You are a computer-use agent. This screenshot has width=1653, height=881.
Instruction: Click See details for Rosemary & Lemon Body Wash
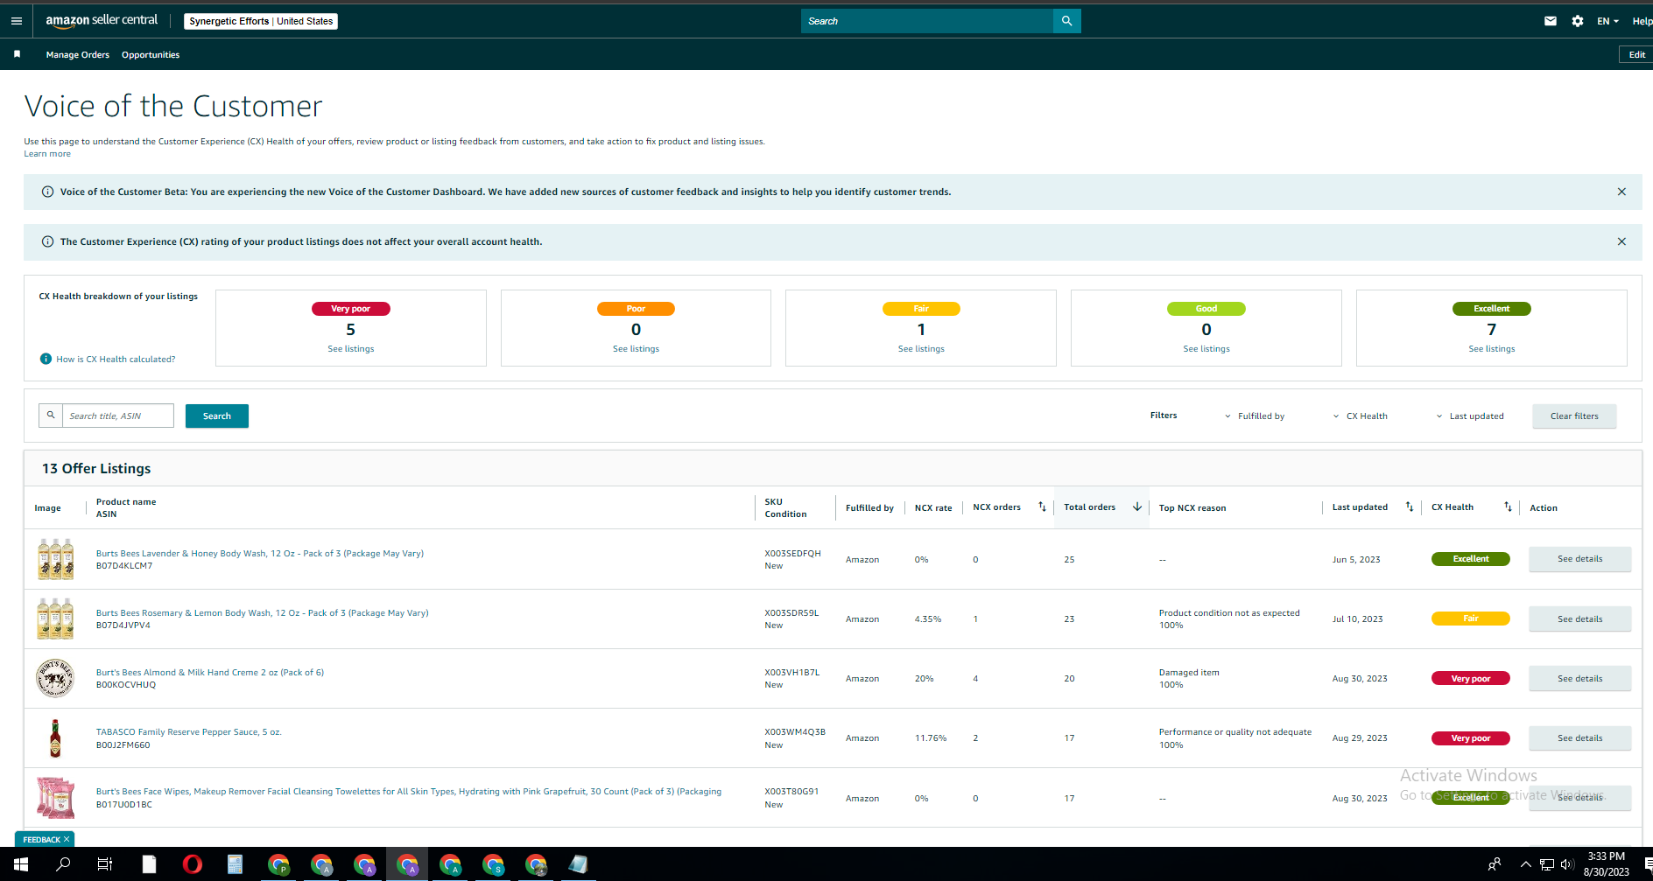(1580, 619)
